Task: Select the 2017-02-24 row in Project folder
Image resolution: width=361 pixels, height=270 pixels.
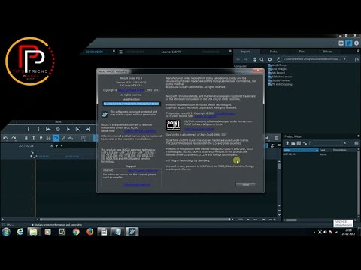Action: point(320,154)
